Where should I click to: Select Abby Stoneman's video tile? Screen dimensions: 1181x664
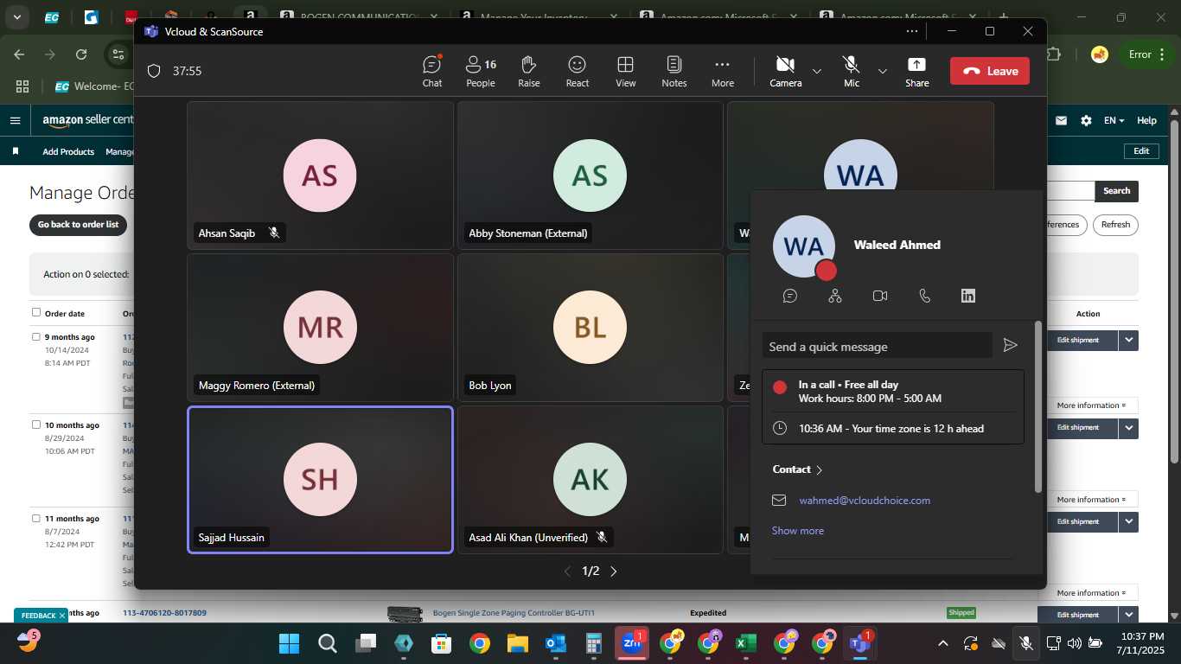tap(590, 176)
